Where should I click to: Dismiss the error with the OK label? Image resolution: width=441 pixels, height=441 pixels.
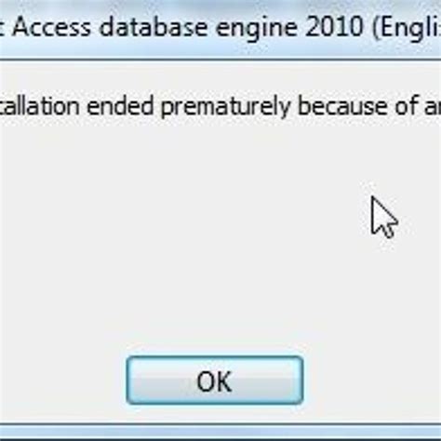[214, 381]
